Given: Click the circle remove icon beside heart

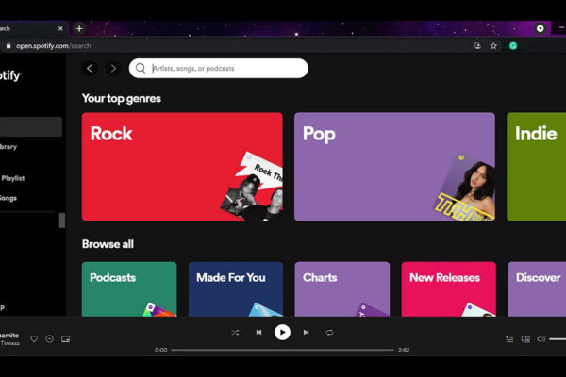Looking at the screenshot, I should tap(50, 338).
